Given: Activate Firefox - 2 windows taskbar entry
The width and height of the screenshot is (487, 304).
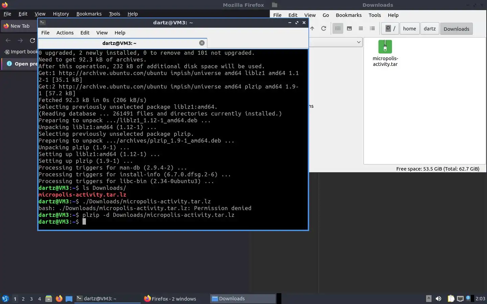Looking at the screenshot, I should click(x=175, y=299).
